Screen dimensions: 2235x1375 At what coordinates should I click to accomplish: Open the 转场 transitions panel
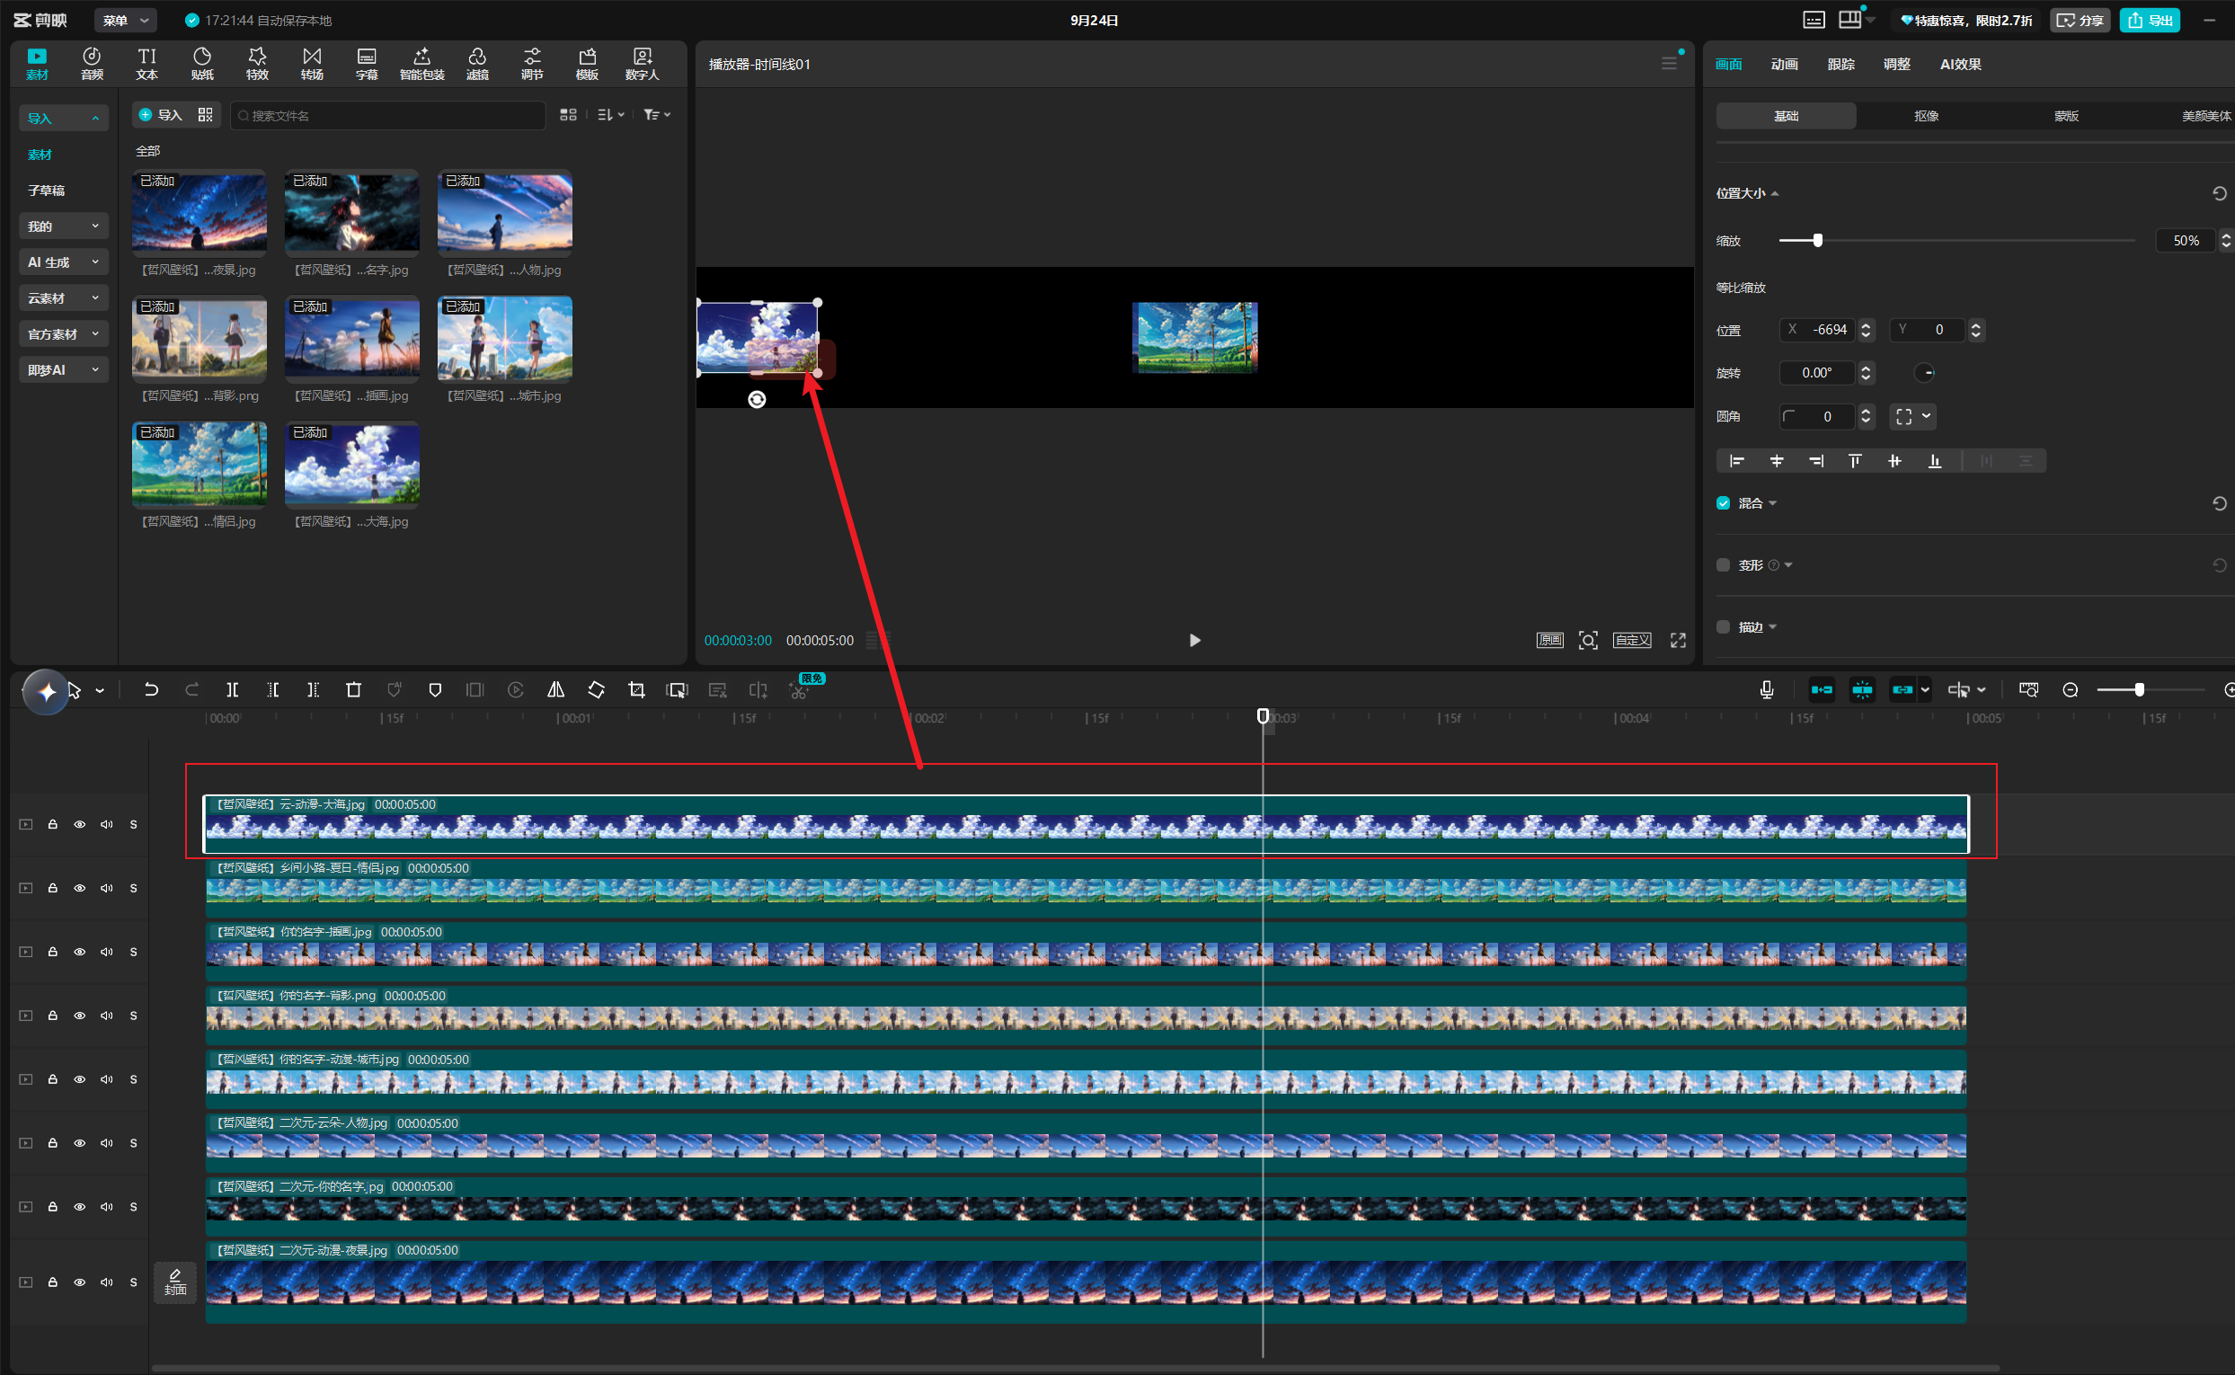point(312,64)
